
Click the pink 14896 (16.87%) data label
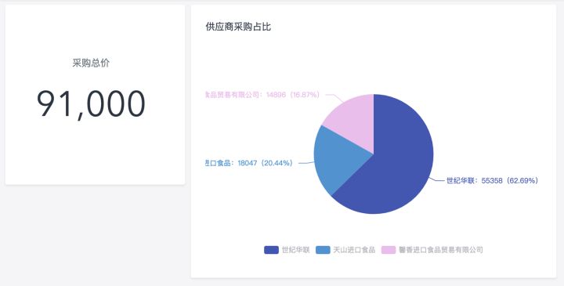[x=262, y=95]
